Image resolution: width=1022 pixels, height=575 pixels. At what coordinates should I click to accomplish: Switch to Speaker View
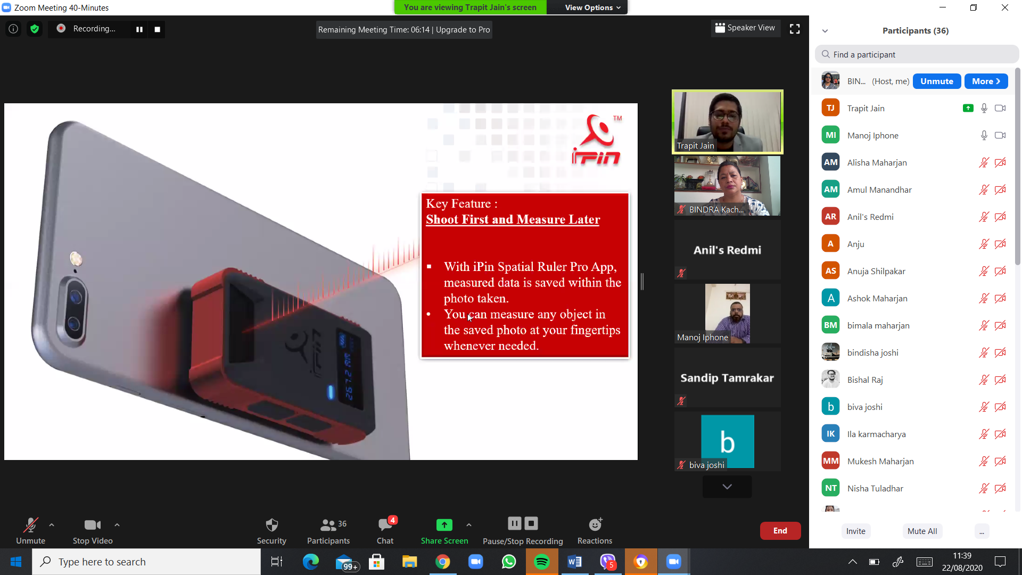[x=745, y=28]
